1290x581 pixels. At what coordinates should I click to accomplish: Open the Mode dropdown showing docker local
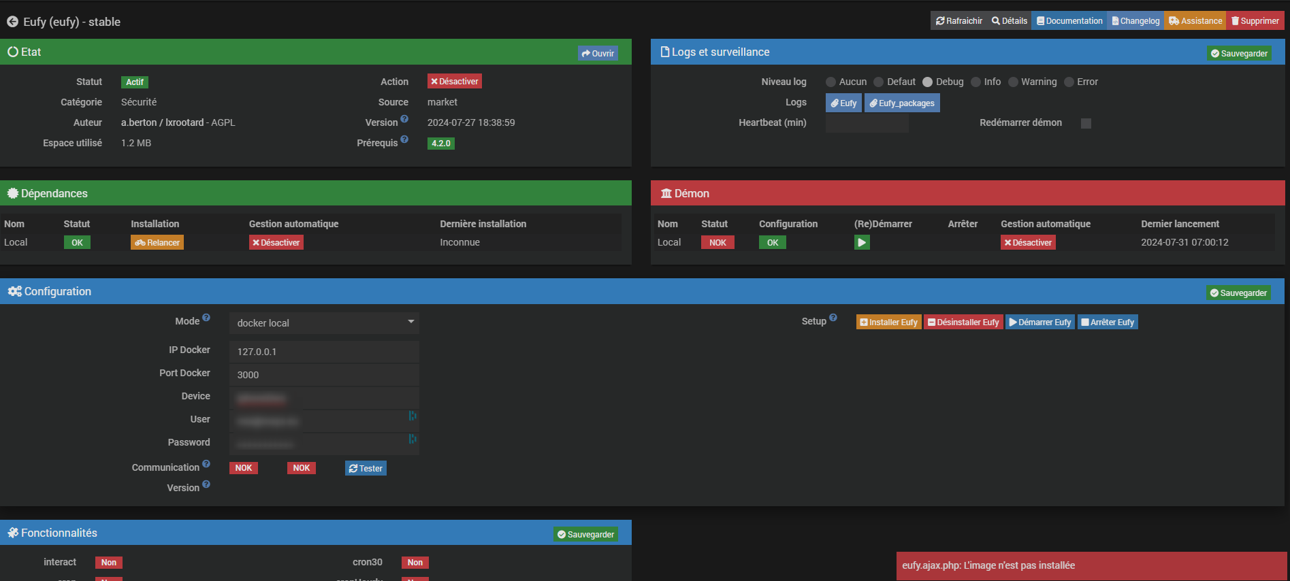(x=325, y=323)
